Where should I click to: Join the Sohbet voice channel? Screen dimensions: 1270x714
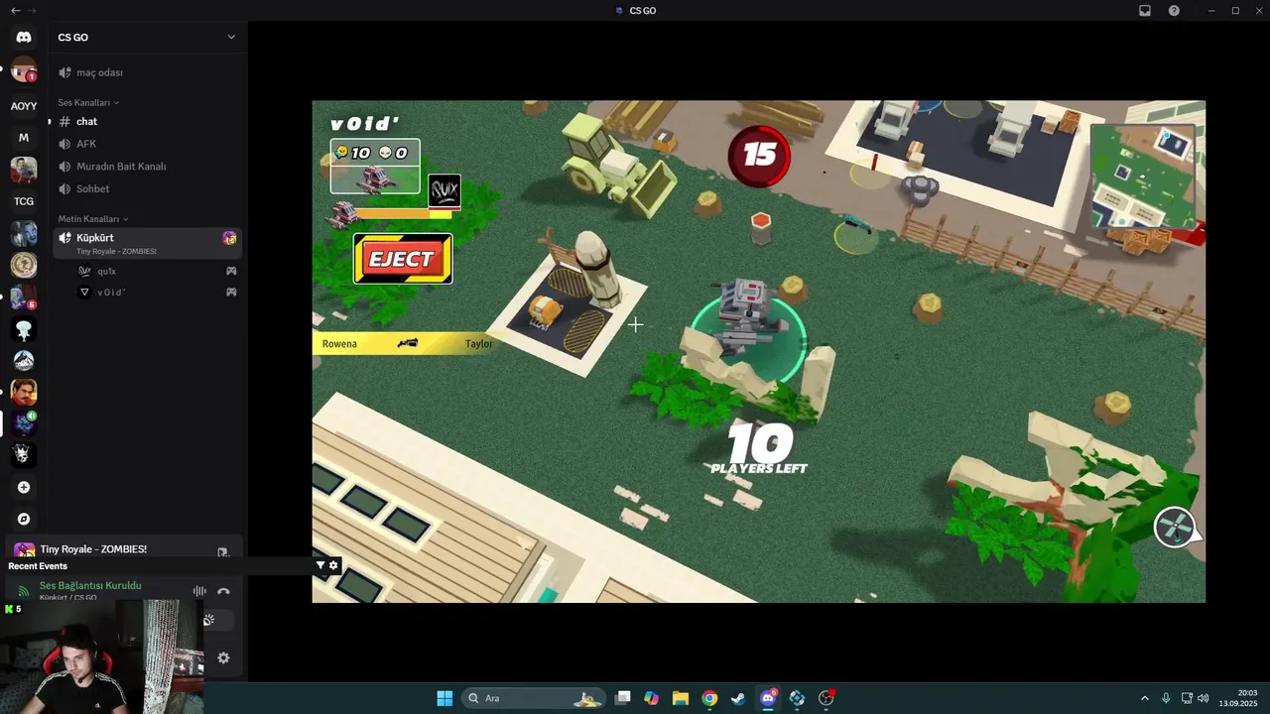(x=147, y=188)
